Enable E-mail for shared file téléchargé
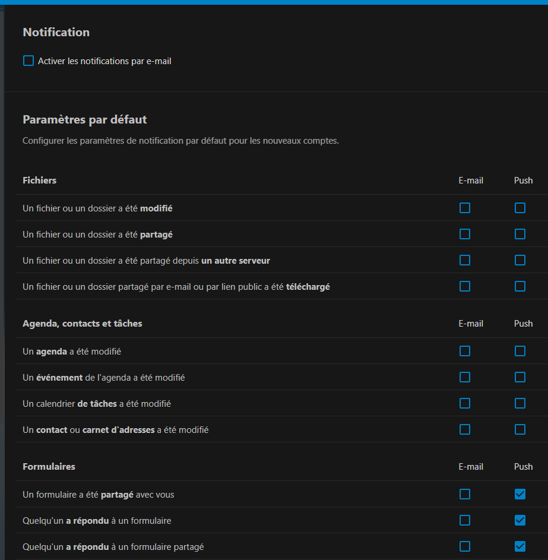The height and width of the screenshot is (560, 548). [465, 286]
